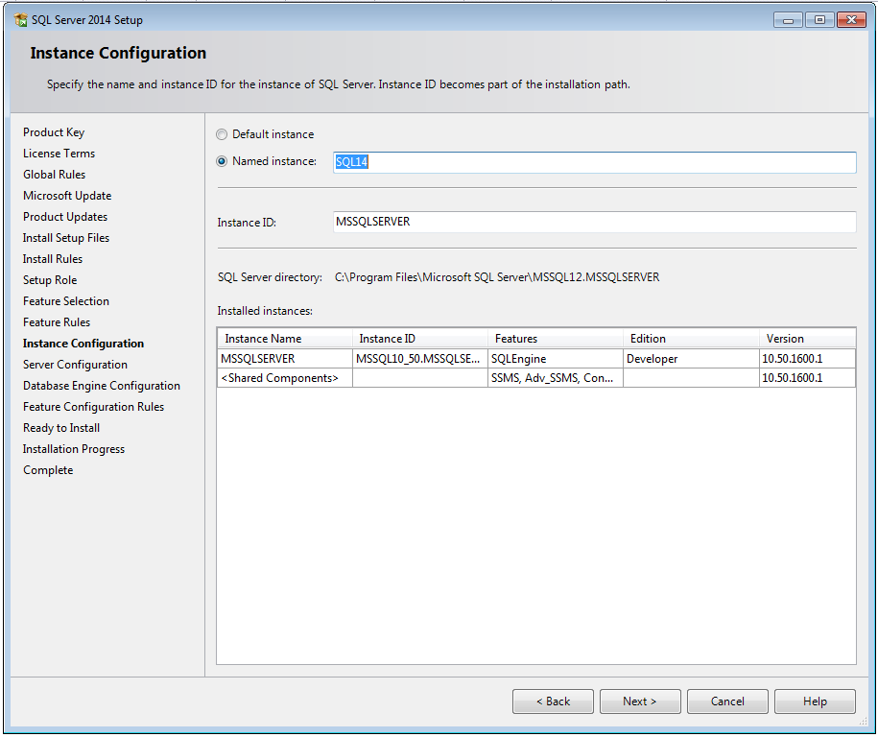Click the Install Setup Files step
The height and width of the screenshot is (737, 878).
(x=66, y=238)
